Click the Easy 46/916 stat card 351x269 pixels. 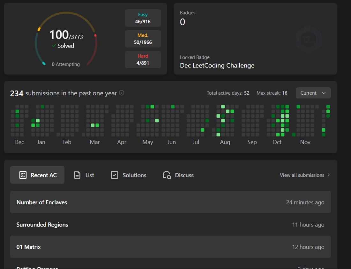143,18
